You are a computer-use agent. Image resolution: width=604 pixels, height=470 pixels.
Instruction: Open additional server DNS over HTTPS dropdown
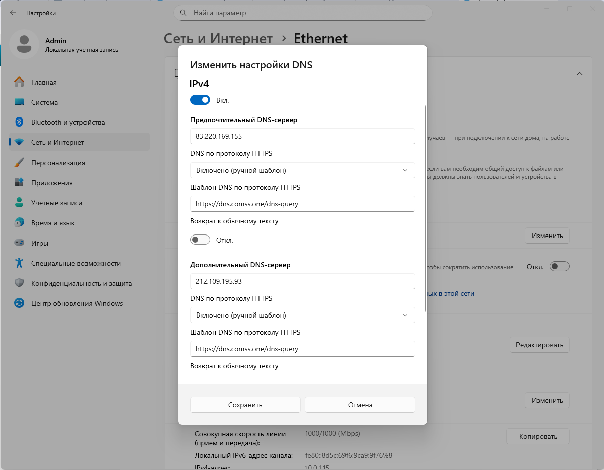click(302, 315)
